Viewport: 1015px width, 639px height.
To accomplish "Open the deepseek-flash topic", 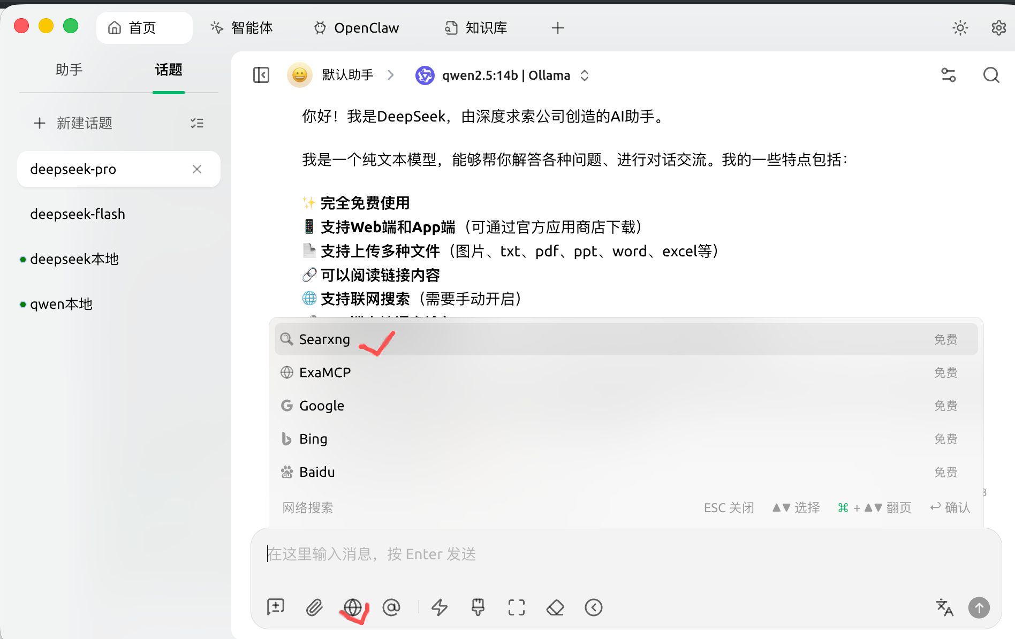I will [119, 214].
